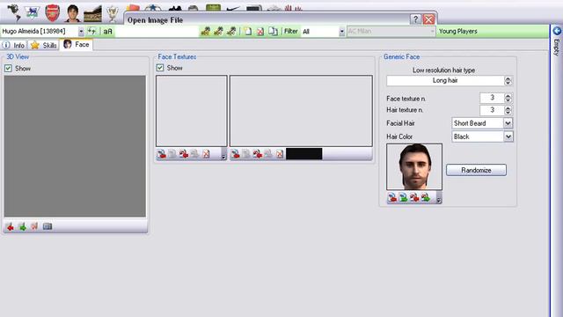Screen dimensions: 563x317
Task: Toggle the aA case-sensitive search icon
Action: (x=107, y=32)
